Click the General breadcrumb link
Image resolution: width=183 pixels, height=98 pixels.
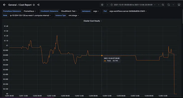pyautogui.click(x=12, y=5)
